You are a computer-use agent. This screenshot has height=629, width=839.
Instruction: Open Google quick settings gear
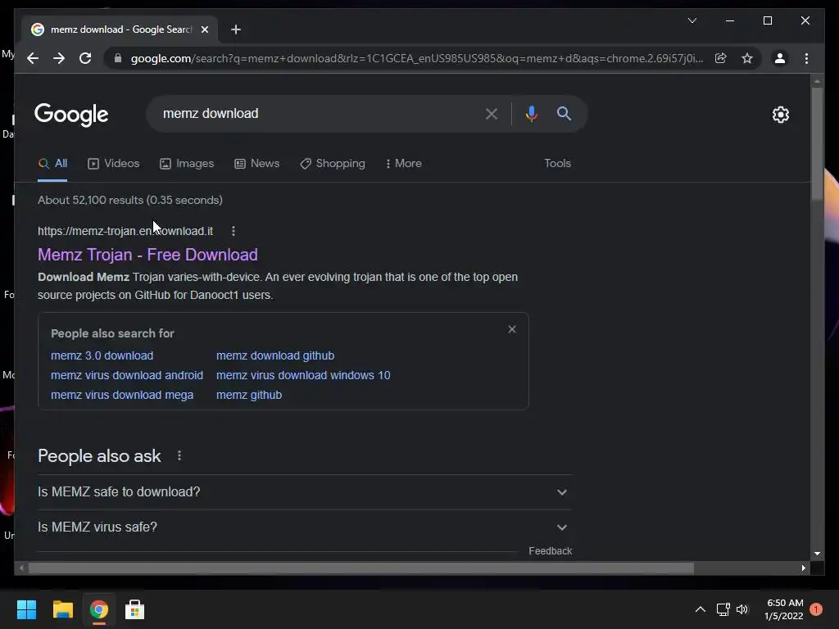(x=780, y=114)
